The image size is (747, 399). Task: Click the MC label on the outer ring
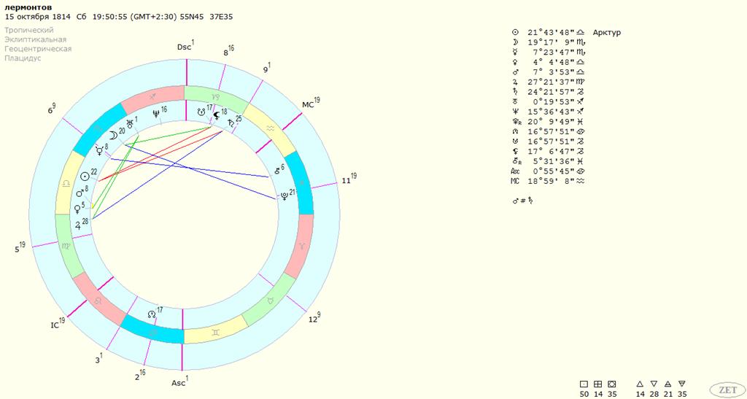[x=307, y=106]
